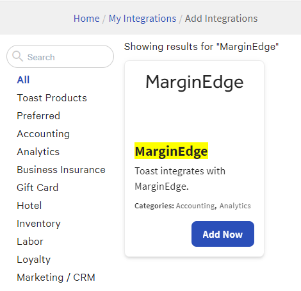The image size is (301, 291).
Task: Select the All category filter
Action: pos(23,80)
